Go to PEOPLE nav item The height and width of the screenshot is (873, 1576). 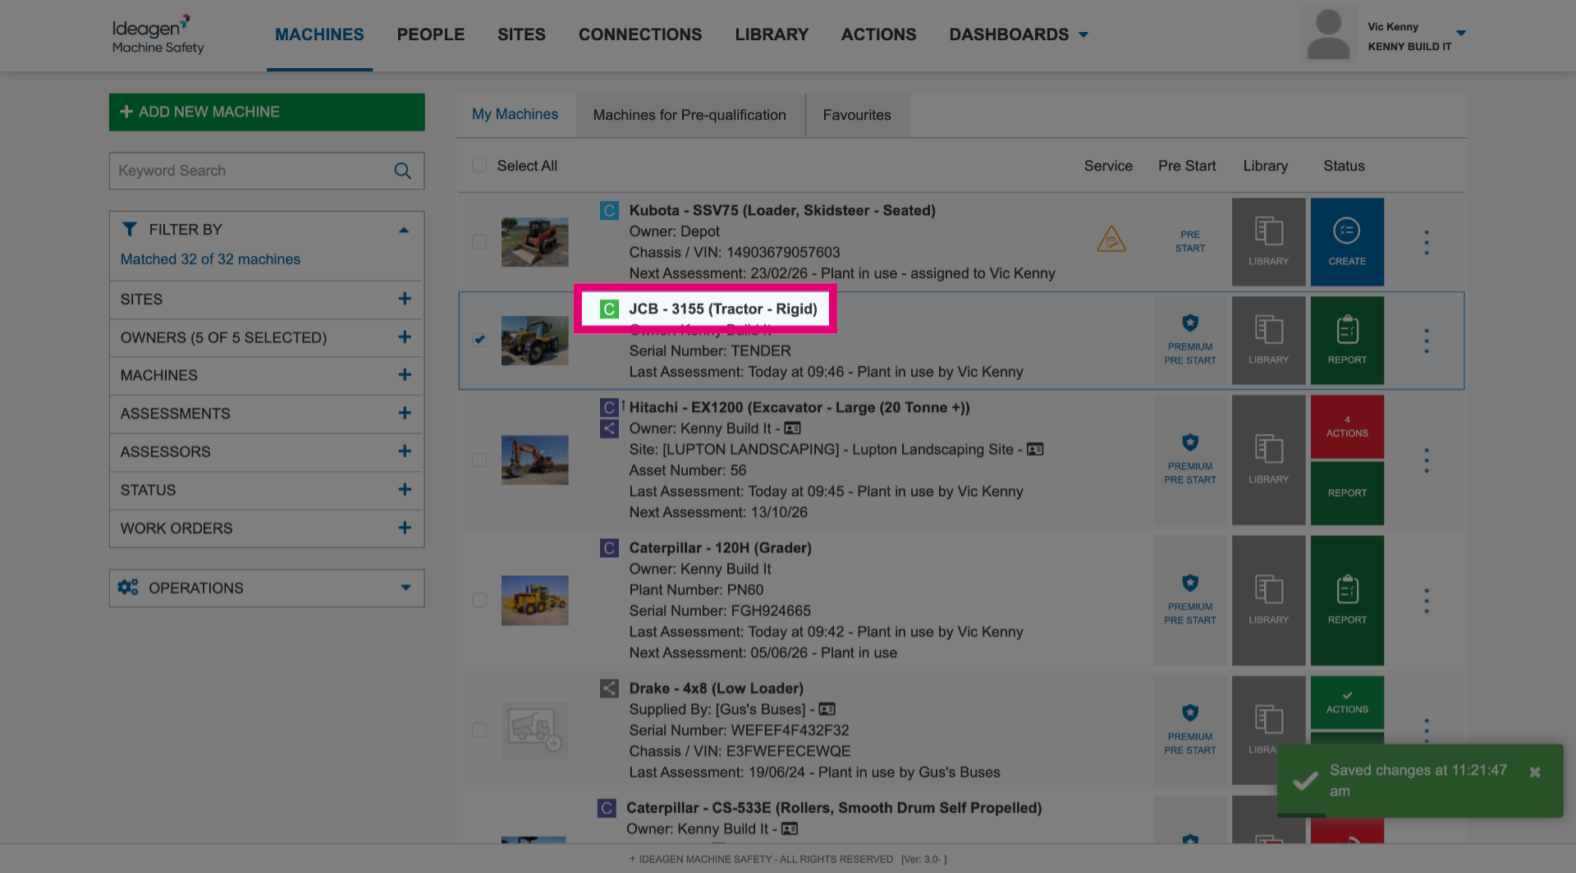point(430,34)
